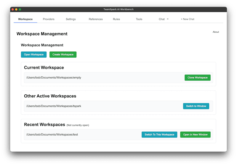The height and width of the screenshot is (165, 237).
Task: Start a session via + New Chat
Action: pyautogui.click(x=188, y=19)
